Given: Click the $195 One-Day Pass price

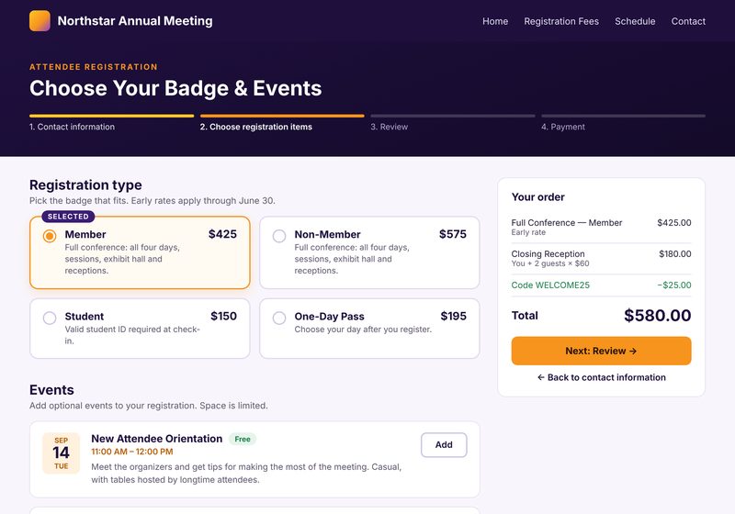Looking at the screenshot, I should click(453, 316).
